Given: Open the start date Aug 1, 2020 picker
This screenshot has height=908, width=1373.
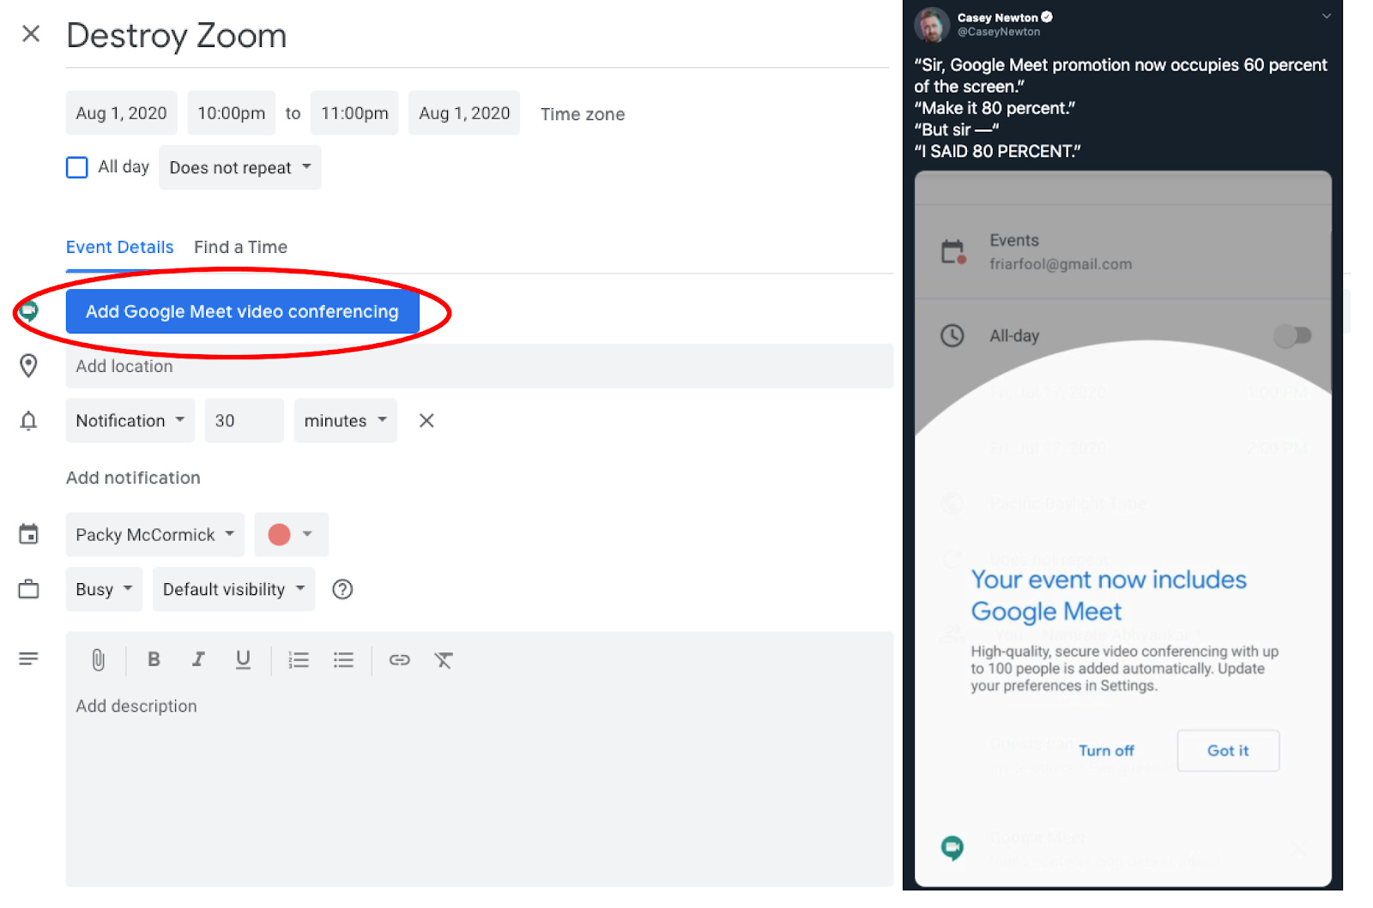Looking at the screenshot, I should point(122,113).
